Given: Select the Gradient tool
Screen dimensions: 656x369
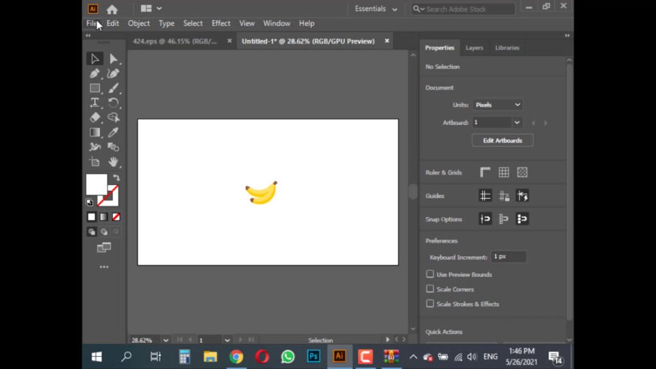Looking at the screenshot, I should (x=95, y=132).
